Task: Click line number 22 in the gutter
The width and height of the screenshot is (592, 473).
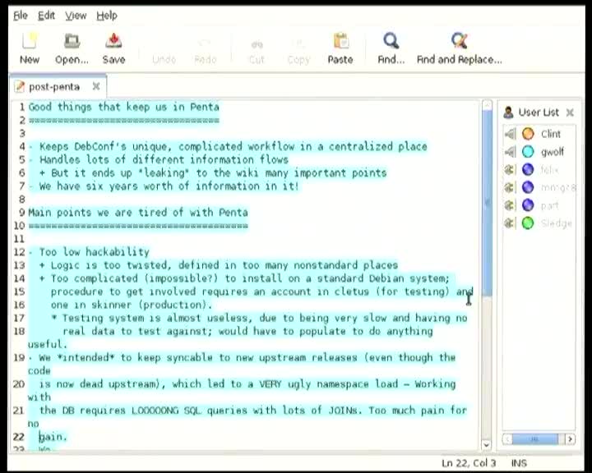Action: pyautogui.click(x=19, y=437)
